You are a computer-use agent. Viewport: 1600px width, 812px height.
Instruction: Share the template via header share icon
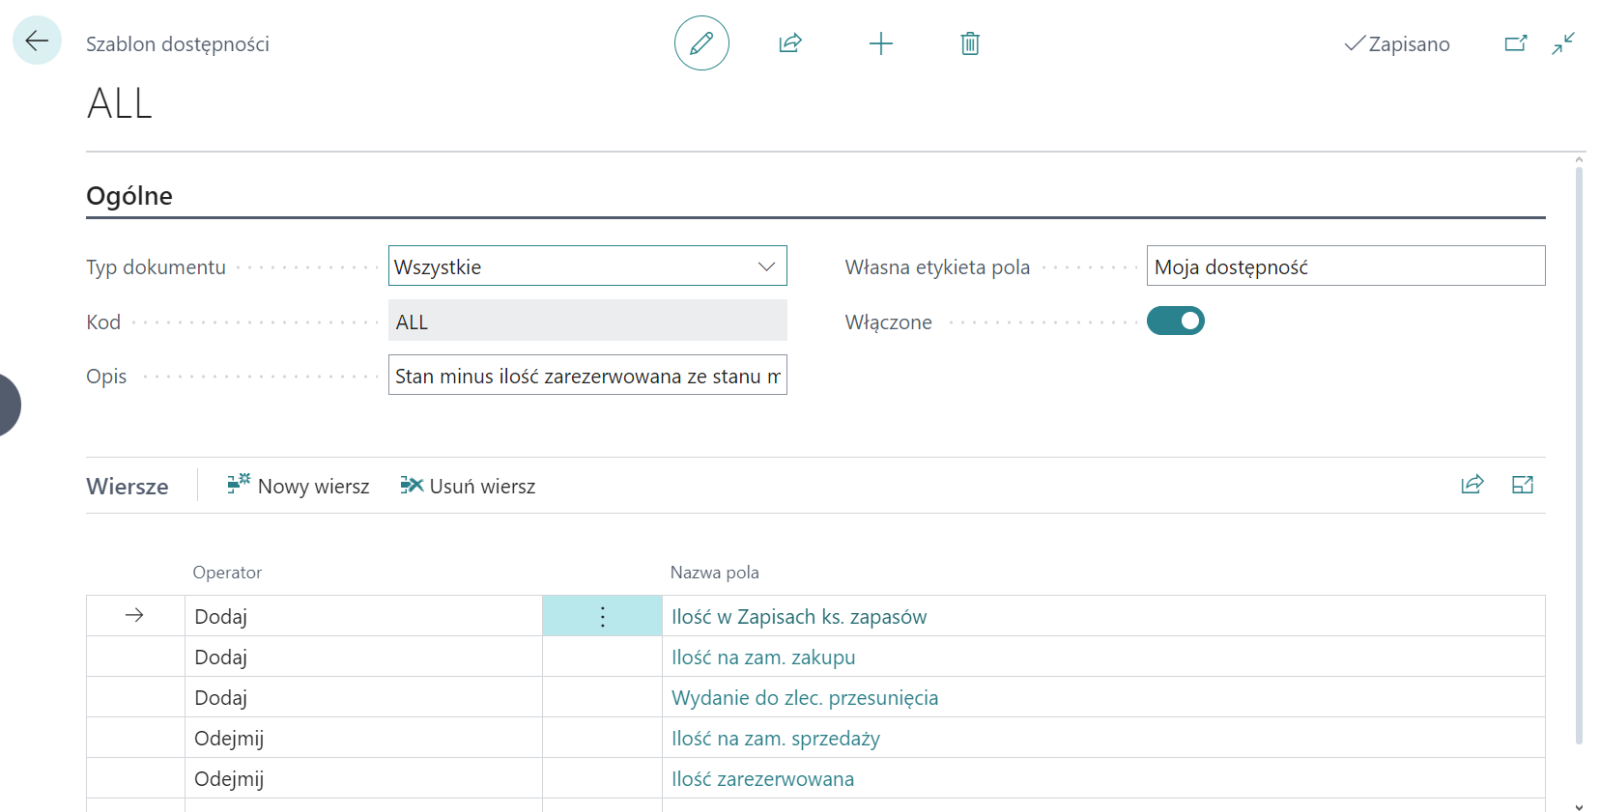click(x=790, y=43)
